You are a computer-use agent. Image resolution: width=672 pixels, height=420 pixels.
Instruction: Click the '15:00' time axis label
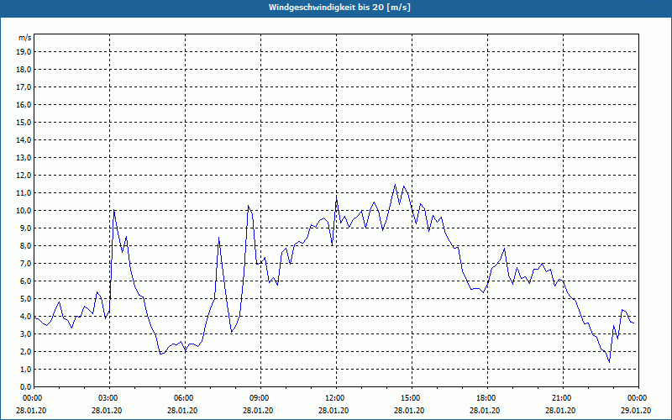412,398
